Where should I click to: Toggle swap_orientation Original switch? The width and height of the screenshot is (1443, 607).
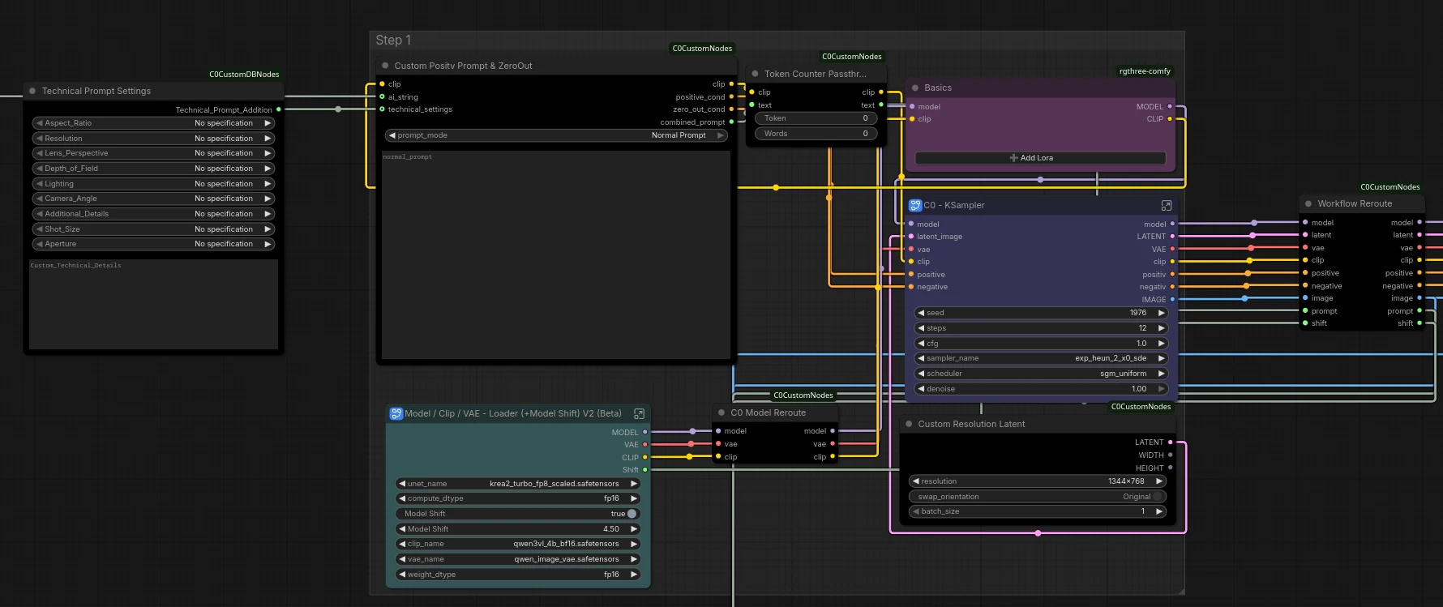click(1158, 497)
